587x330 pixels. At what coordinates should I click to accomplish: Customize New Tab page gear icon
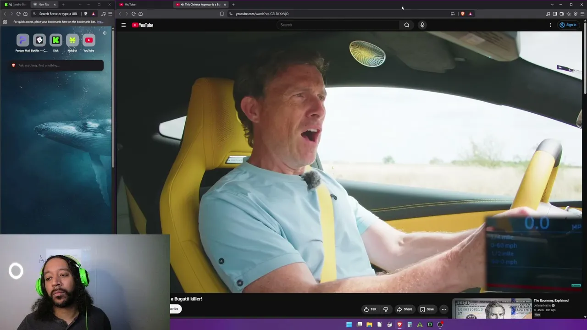(x=105, y=33)
